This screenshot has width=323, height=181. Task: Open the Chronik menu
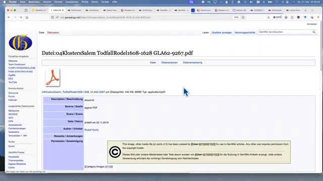tap(58, 2)
